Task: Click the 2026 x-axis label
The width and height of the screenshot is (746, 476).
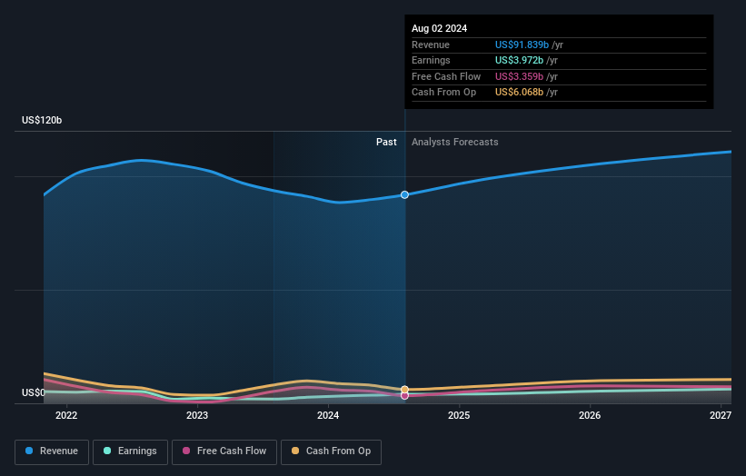Action: [x=590, y=415]
